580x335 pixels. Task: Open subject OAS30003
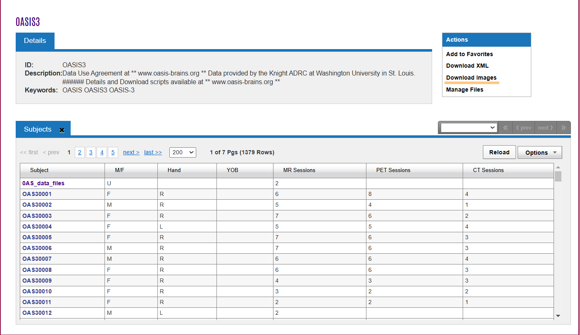pos(37,216)
